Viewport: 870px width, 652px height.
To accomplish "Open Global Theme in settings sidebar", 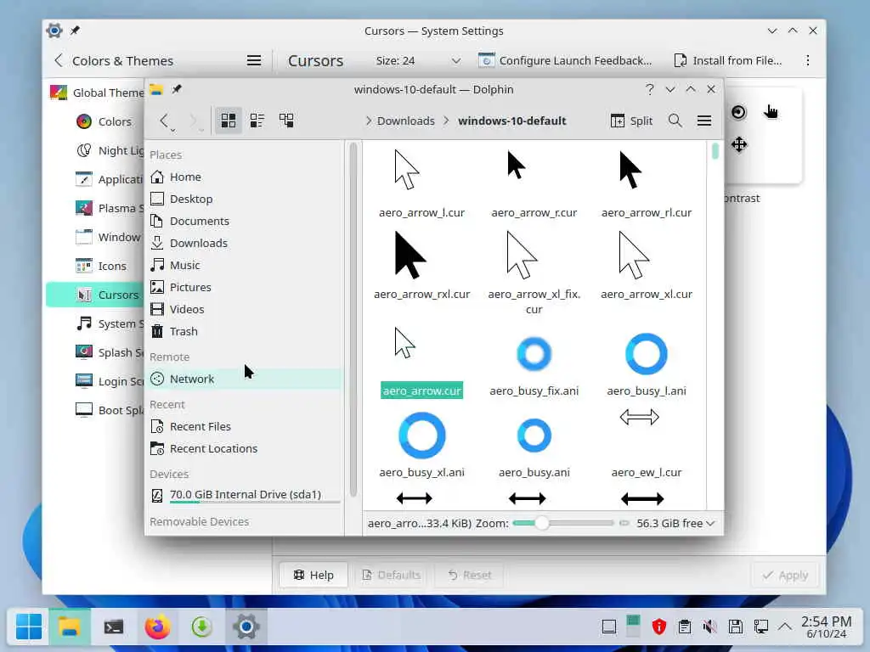I will tap(97, 93).
